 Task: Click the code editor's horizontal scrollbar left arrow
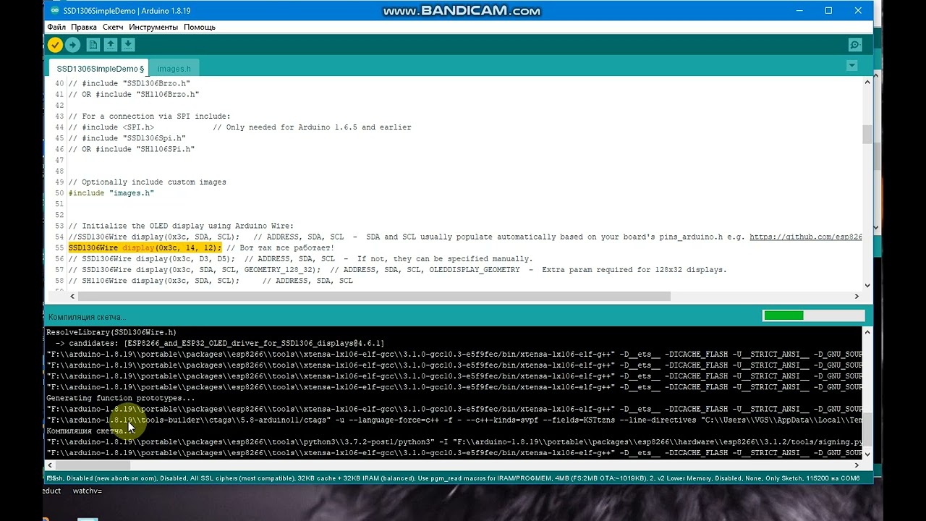coord(72,296)
